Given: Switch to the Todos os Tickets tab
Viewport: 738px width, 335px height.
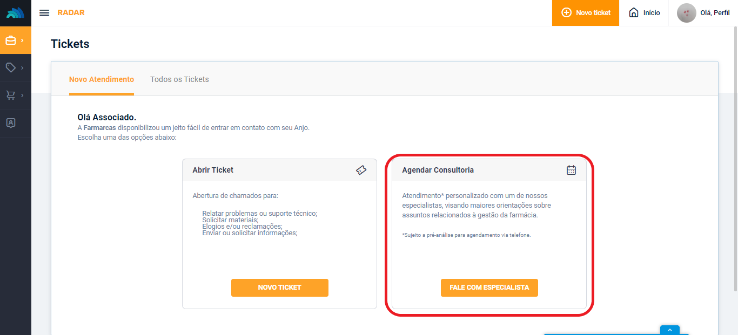Looking at the screenshot, I should point(179,79).
